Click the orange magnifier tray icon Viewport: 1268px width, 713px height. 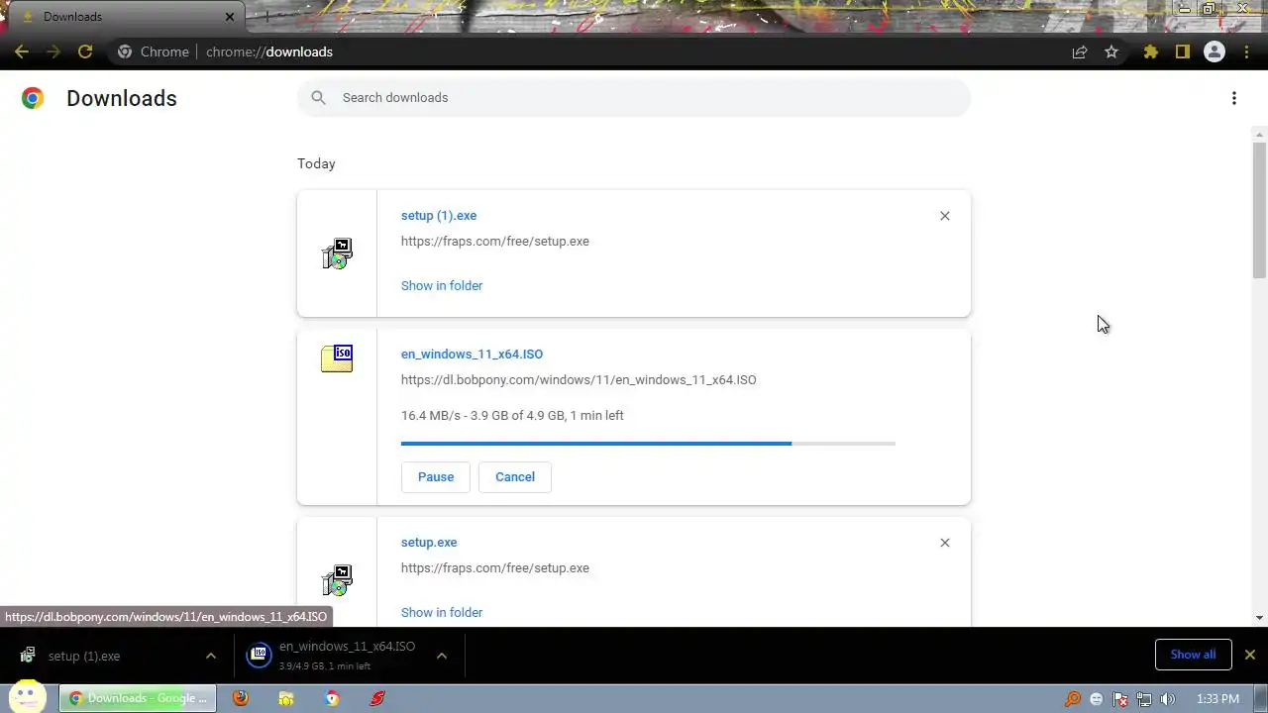click(x=1073, y=699)
